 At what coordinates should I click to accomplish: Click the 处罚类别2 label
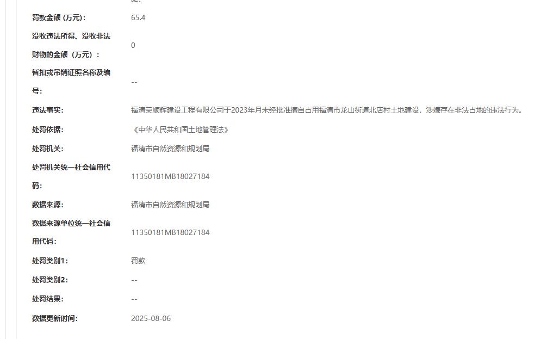50,280
